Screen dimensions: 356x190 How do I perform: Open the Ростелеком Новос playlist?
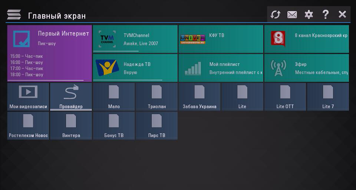(28, 126)
